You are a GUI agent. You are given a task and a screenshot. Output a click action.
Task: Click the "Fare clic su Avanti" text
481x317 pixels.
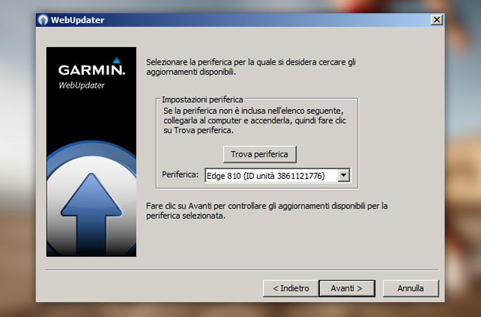tap(267, 211)
